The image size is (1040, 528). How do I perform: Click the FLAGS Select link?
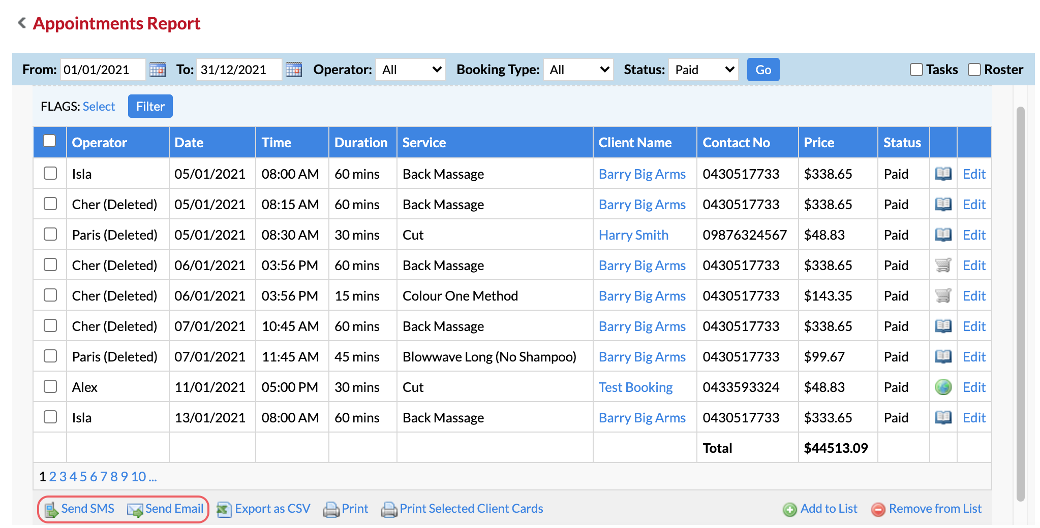pos(99,107)
